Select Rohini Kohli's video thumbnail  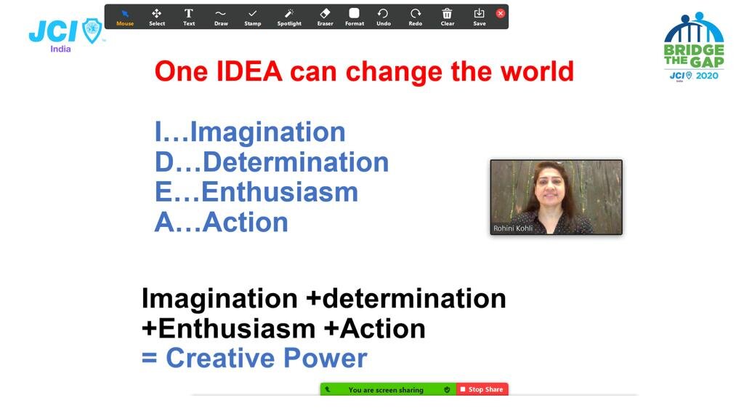[556, 197]
